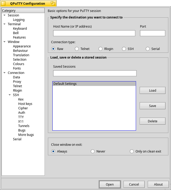Click the close box in title tab
The image size is (171, 190).
[x=3, y=3]
